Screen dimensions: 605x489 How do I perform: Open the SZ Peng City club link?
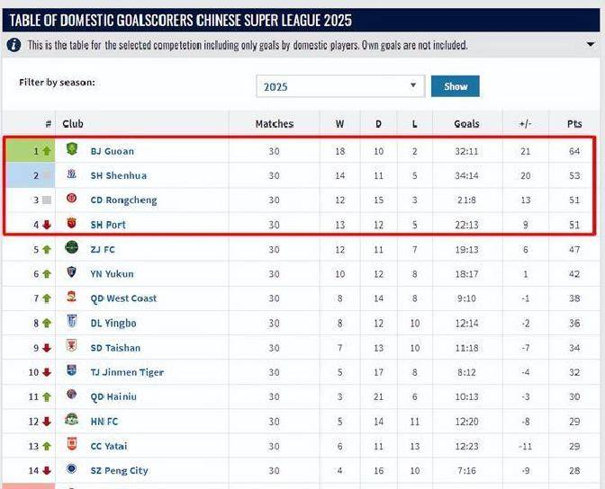[x=119, y=470]
